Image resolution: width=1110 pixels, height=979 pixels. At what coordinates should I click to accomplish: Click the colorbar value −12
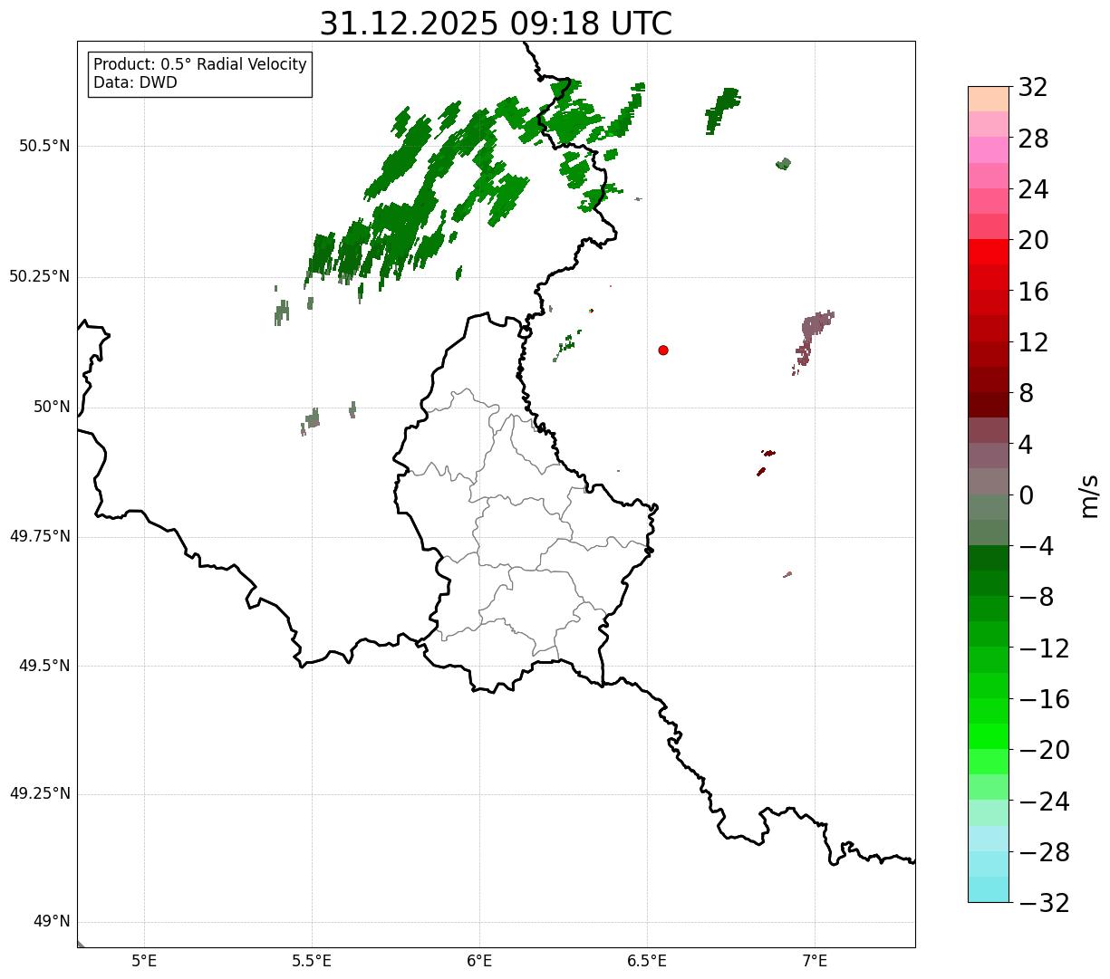pyautogui.click(x=1045, y=648)
